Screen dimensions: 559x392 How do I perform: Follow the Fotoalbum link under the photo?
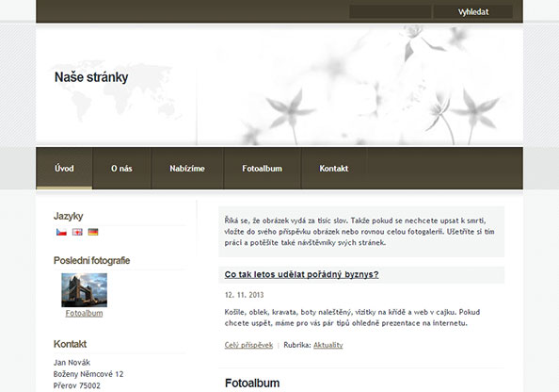coord(84,313)
